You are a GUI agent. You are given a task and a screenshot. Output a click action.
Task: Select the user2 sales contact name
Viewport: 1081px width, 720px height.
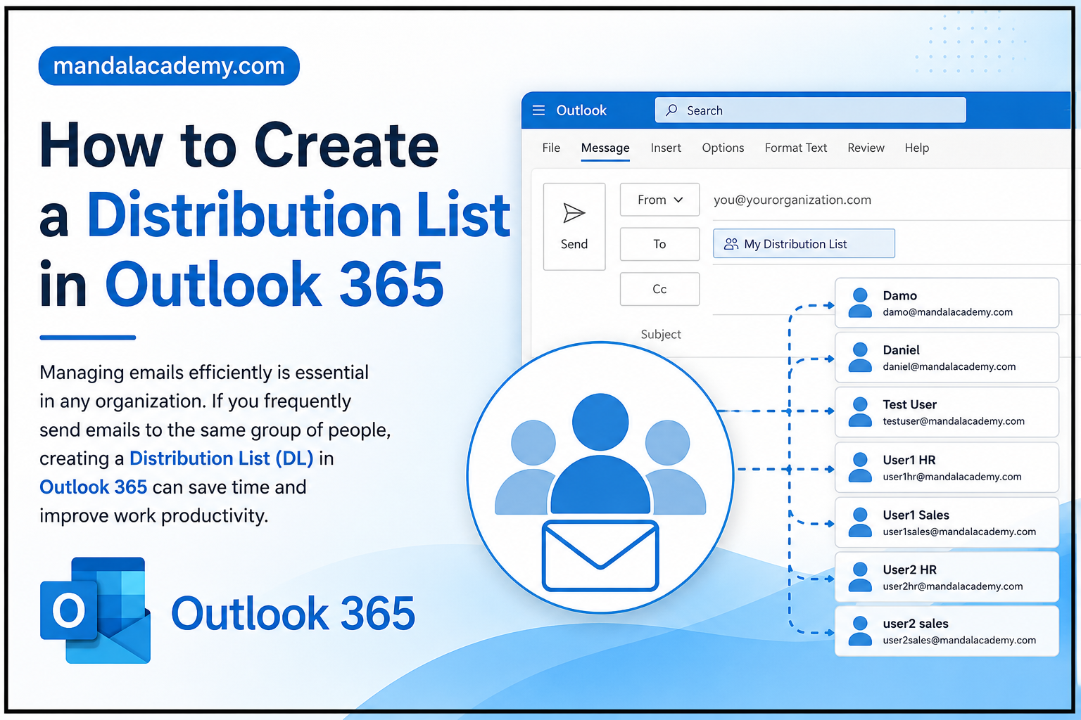tap(916, 624)
